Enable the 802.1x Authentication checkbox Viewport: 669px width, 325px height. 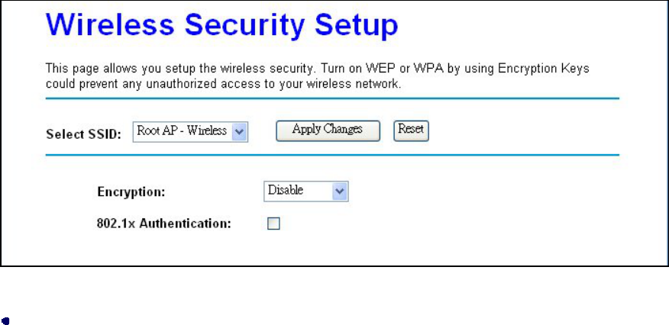click(273, 224)
